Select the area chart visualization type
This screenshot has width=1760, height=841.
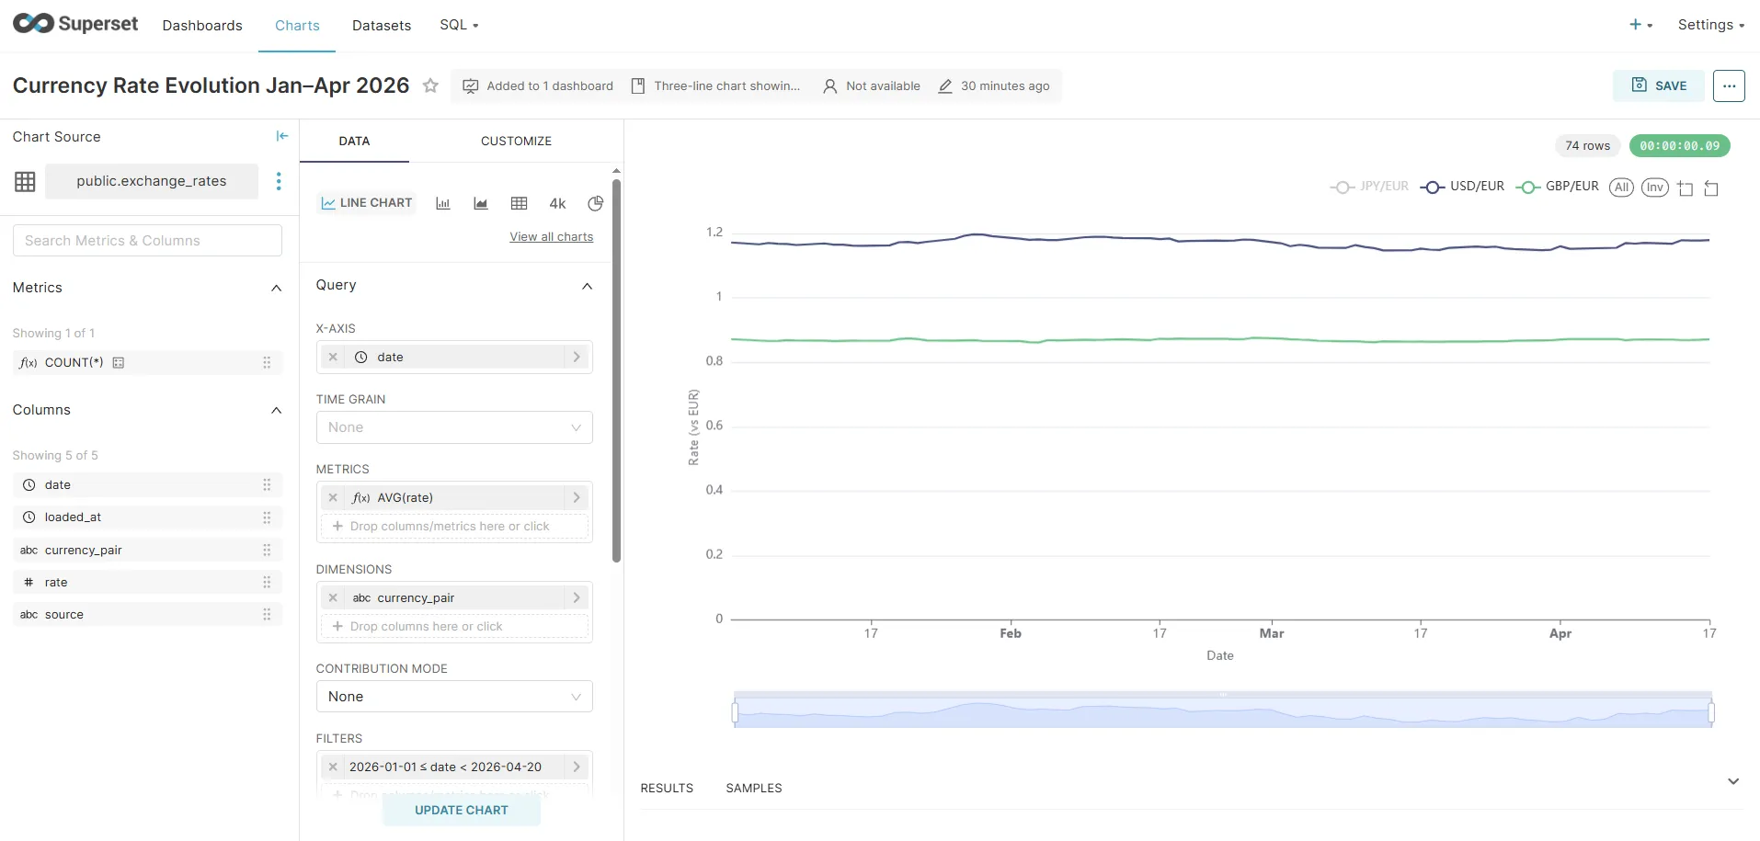pos(481,203)
